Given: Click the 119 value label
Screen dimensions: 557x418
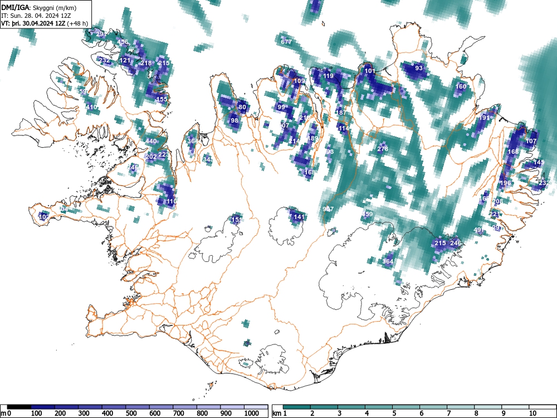Looking at the screenshot, I should point(328,76).
